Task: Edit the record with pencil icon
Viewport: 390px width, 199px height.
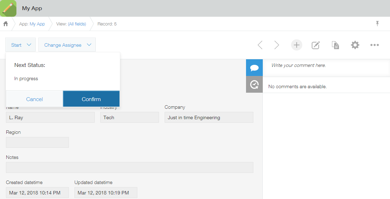Action: coord(316,45)
